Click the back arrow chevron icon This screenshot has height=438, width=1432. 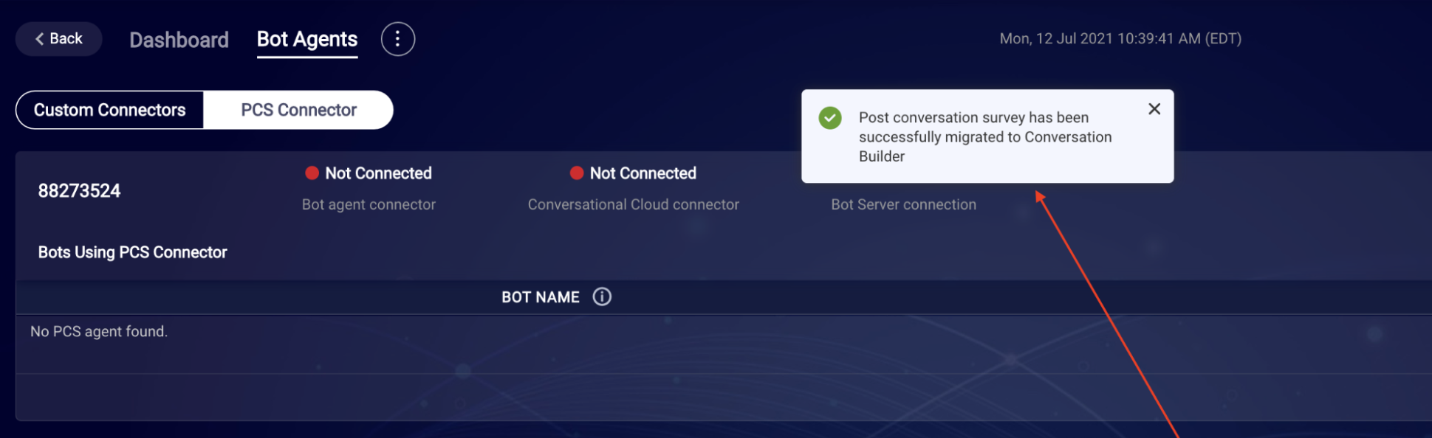click(x=40, y=39)
